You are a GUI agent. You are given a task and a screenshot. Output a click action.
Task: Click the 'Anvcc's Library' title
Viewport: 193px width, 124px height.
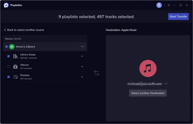click(25, 47)
